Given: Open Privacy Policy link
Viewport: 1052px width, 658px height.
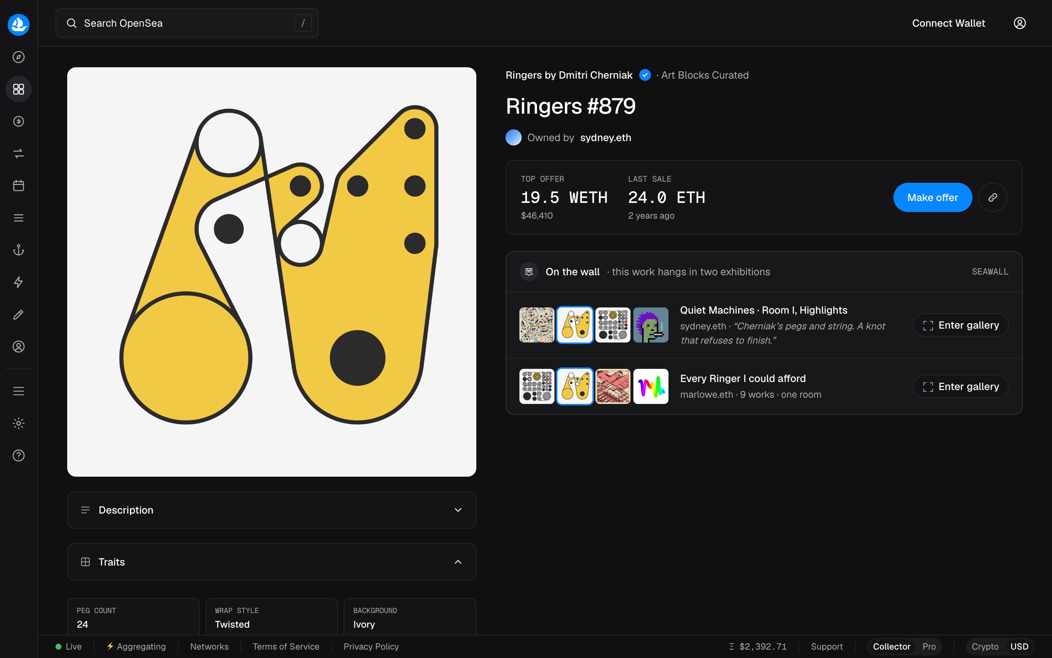Looking at the screenshot, I should coord(371,647).
